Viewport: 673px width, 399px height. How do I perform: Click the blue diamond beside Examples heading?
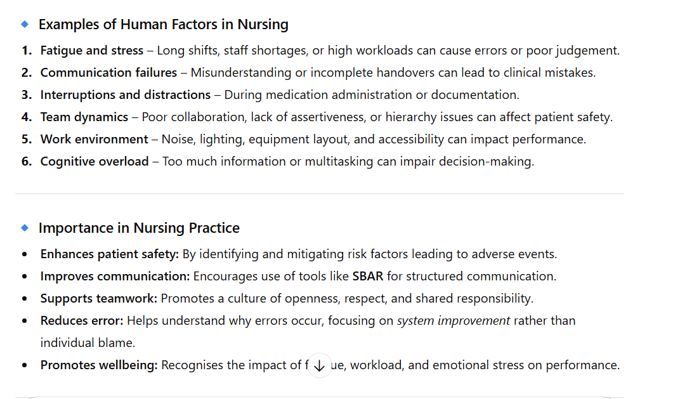[x=25, y=25]
